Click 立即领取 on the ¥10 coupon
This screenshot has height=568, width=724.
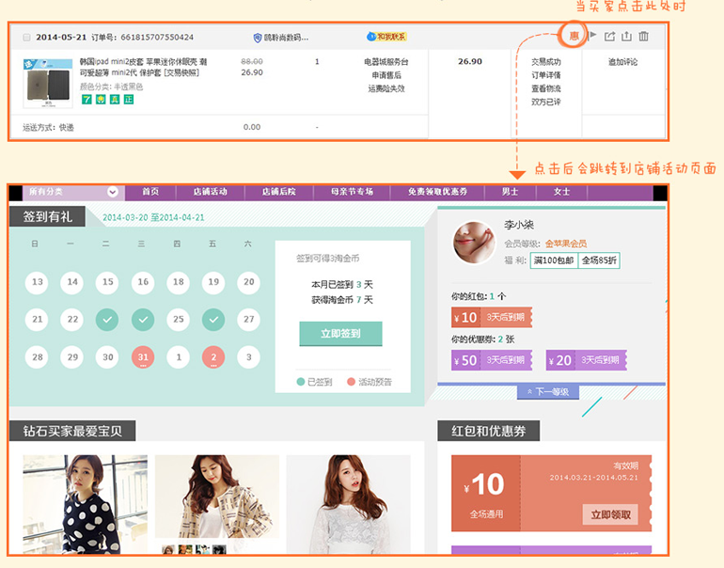tap(609, 514)
